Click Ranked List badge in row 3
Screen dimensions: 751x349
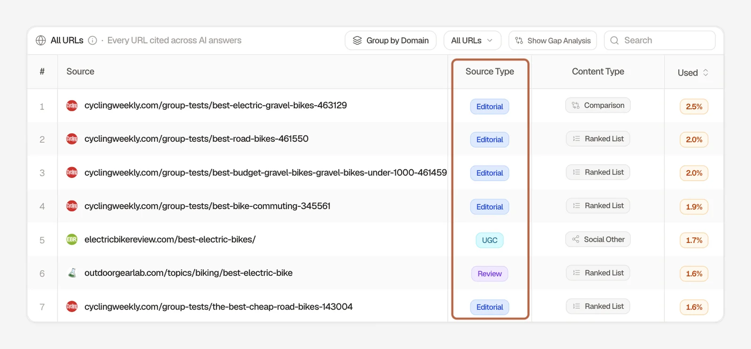[598, 172]
